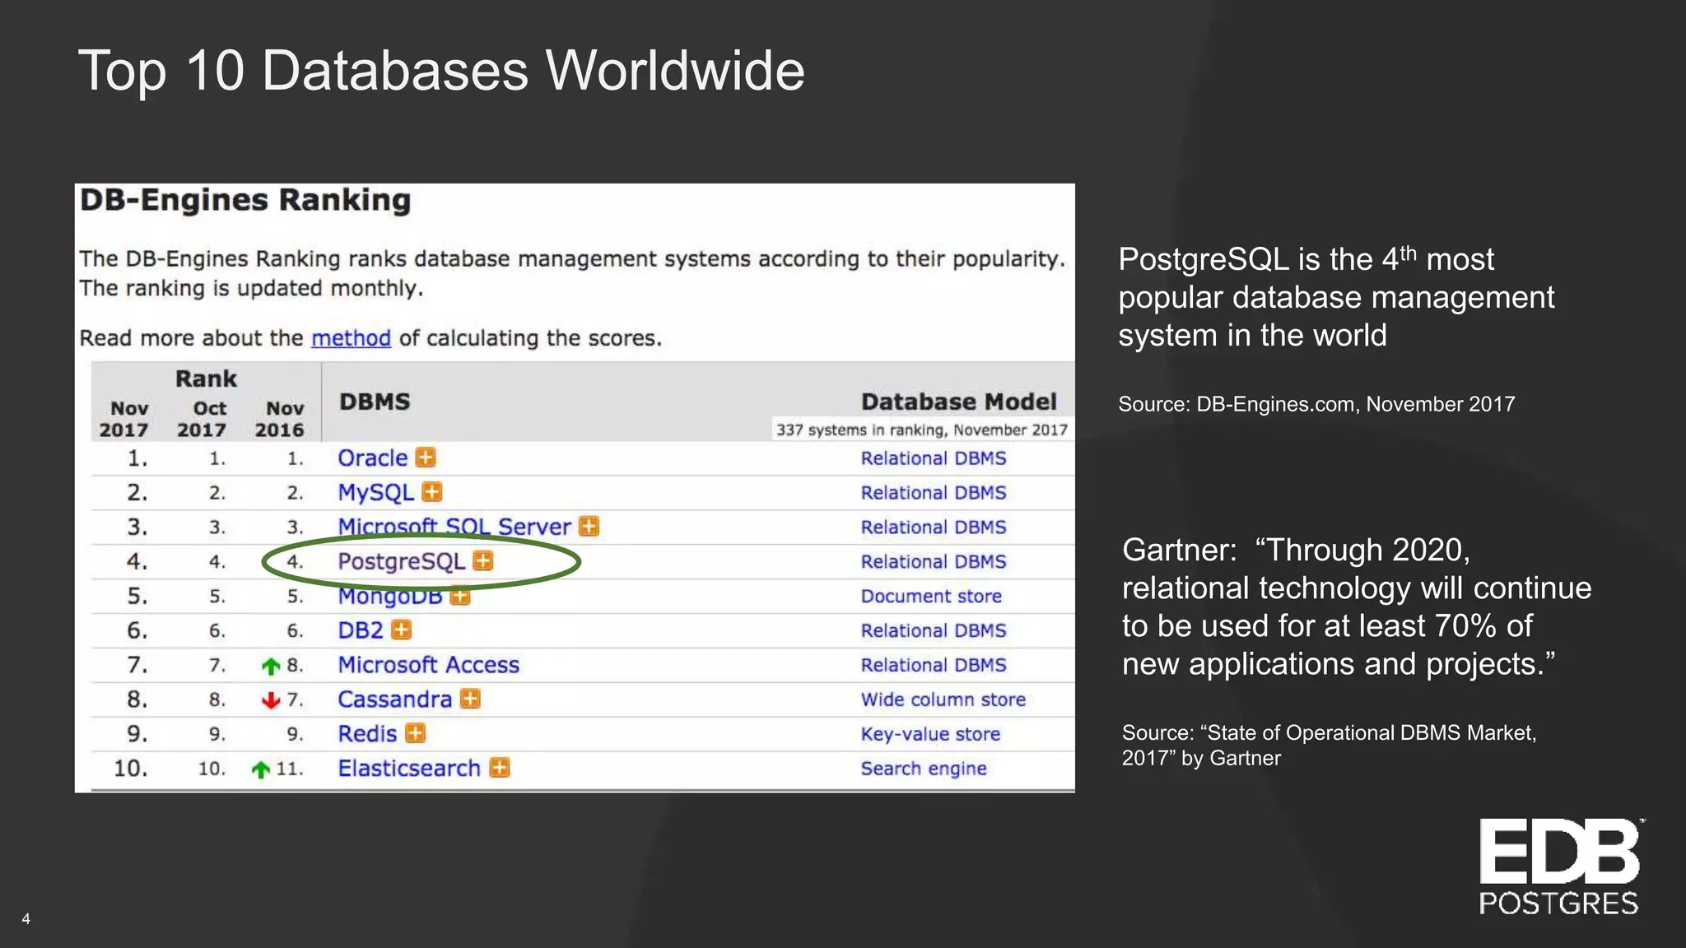
Task: Click Relational DBMS link in PostgreSQL row
Action: pos(934,562)
